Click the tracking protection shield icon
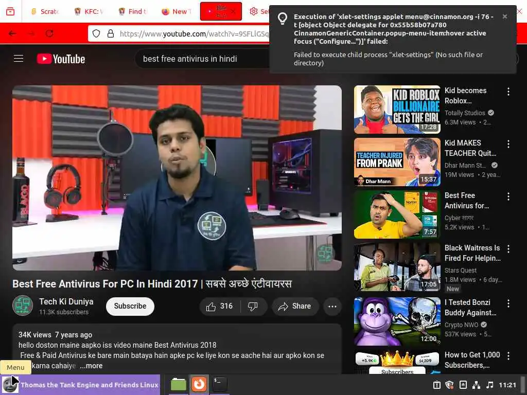The height and width of the screenshot is (395, 527). (96, 33)
